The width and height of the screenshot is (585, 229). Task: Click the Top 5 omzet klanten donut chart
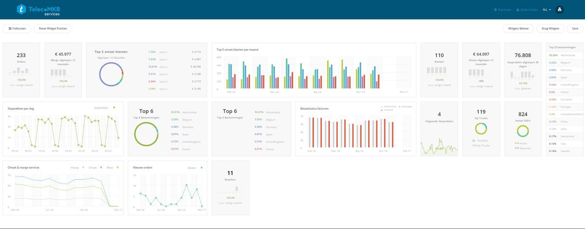pos(112,75)
